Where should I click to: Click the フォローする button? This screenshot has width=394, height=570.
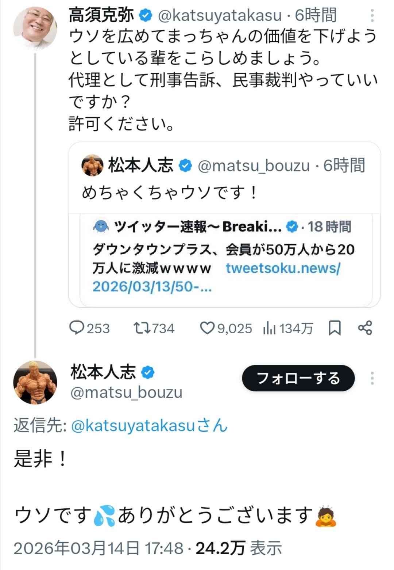pyautogui.click(x=298, y=378)
